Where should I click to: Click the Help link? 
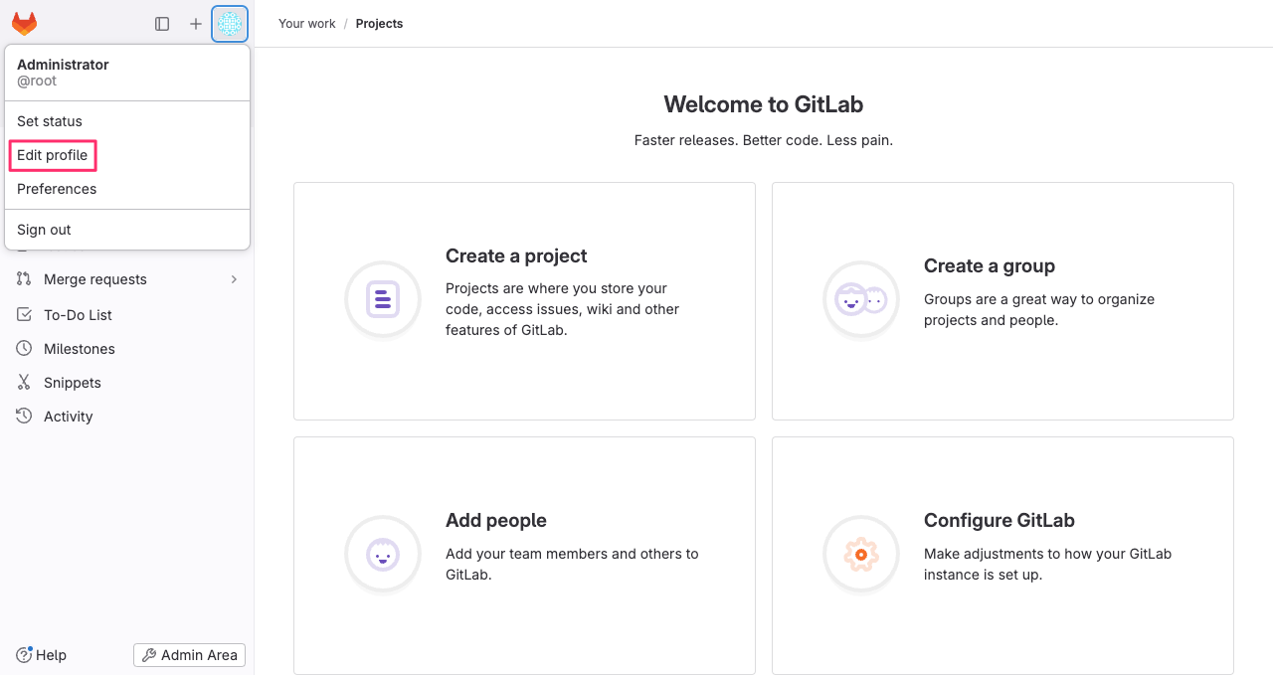tap(42, 655)
